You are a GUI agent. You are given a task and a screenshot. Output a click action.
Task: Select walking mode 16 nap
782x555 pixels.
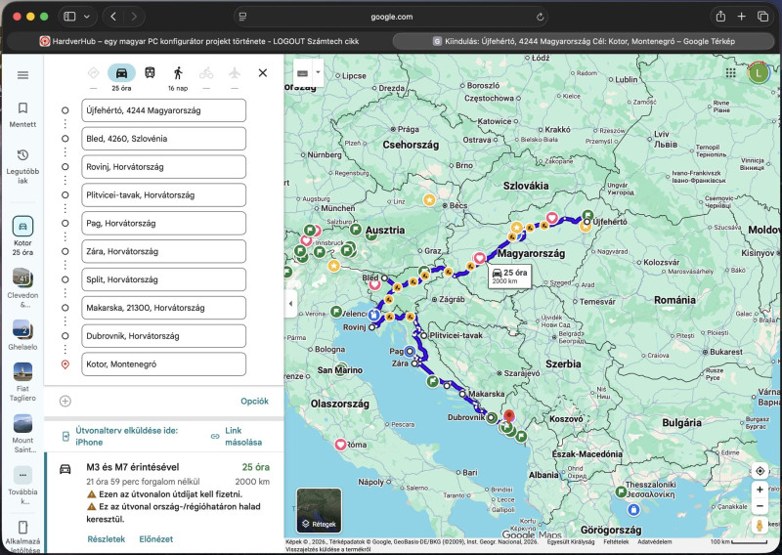click(178, 78)
